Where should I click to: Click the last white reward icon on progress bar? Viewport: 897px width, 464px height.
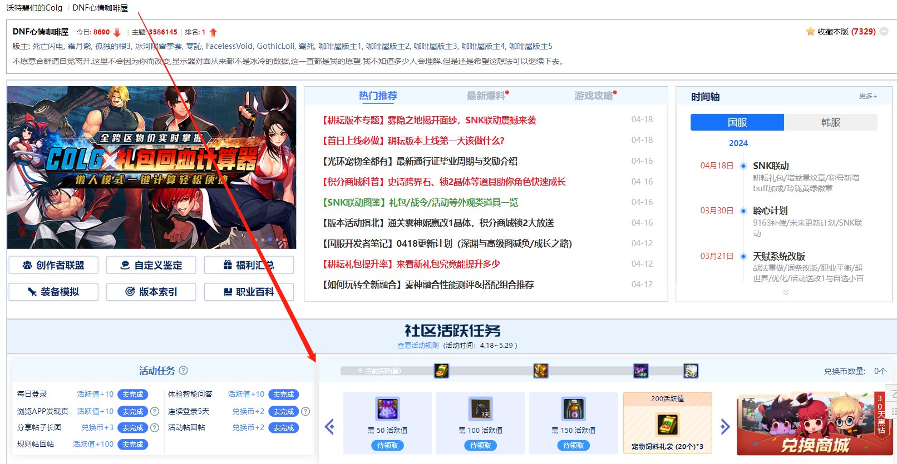click(x=691, y=371)
